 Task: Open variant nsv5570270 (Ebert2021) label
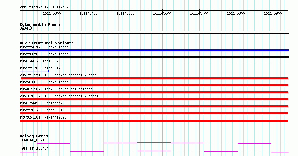42,110
